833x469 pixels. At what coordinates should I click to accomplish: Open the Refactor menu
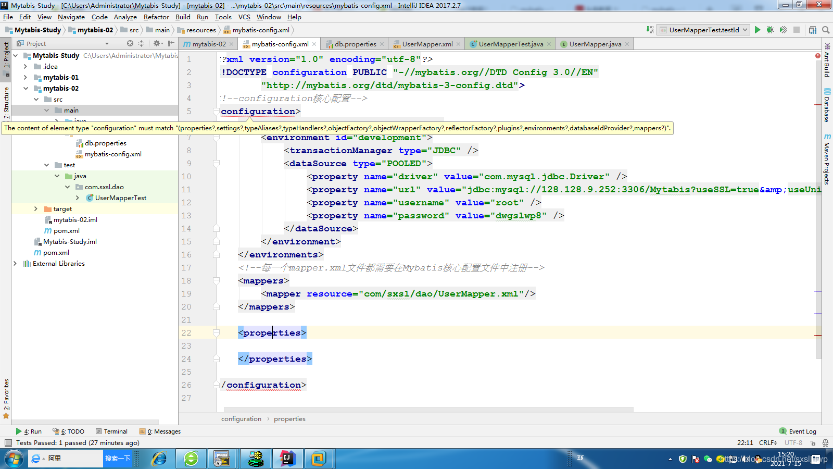pyautogui.click(x=156, y=17)
